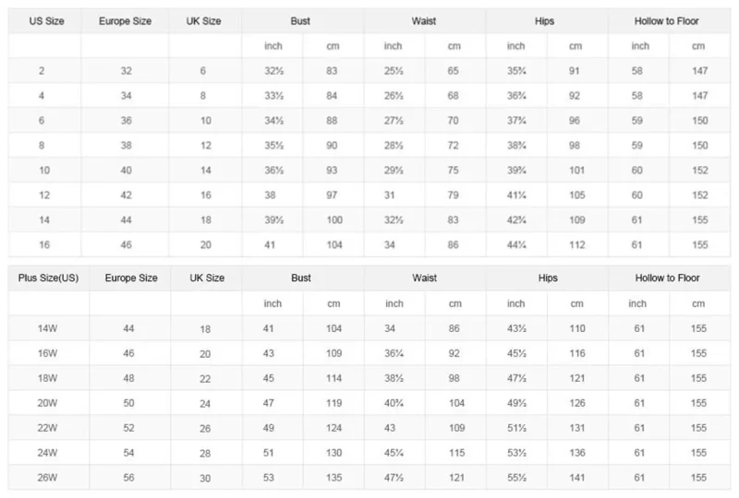Select the 20W row label
The height and width of the screenshot is (498, 739).
[x=48, y=403]
